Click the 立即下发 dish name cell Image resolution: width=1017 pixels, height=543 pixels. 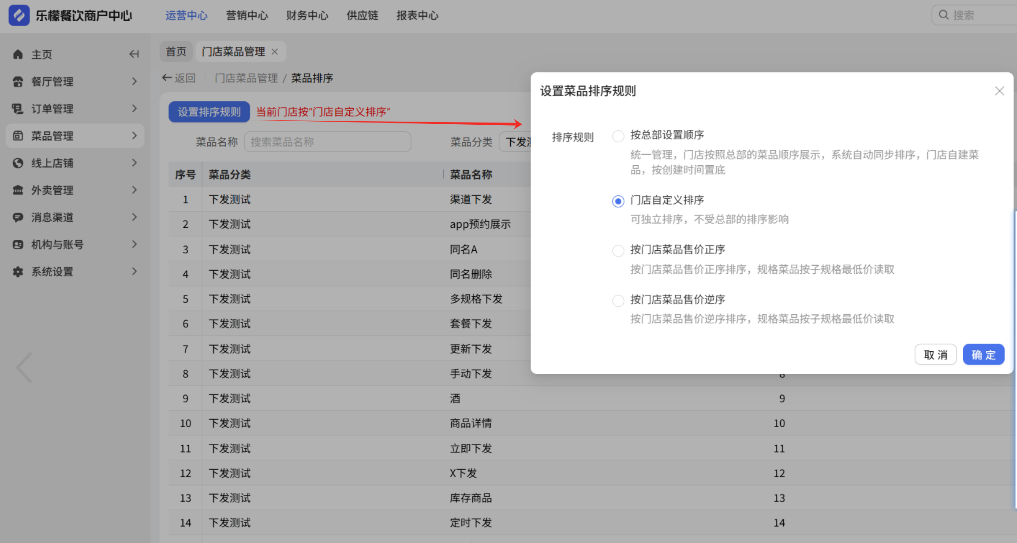(471, 448)
